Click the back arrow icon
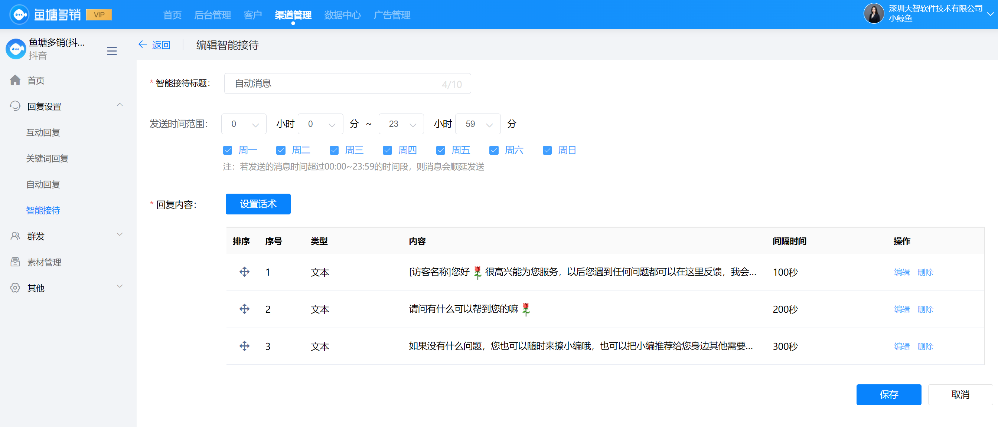The height and width of the screenshot is (427, 998). pyautogui.click(x=143, y=45)
